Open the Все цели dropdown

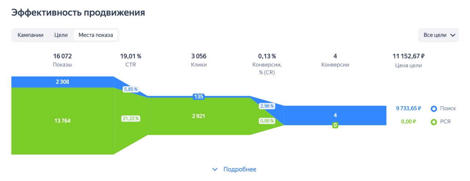pos(438,35)
